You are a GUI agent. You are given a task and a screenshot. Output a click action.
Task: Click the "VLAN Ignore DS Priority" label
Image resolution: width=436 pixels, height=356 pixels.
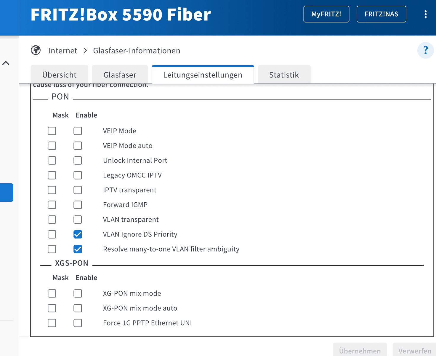140,234
